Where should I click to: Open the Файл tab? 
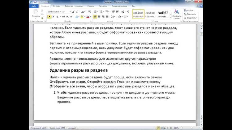[34, 6]
